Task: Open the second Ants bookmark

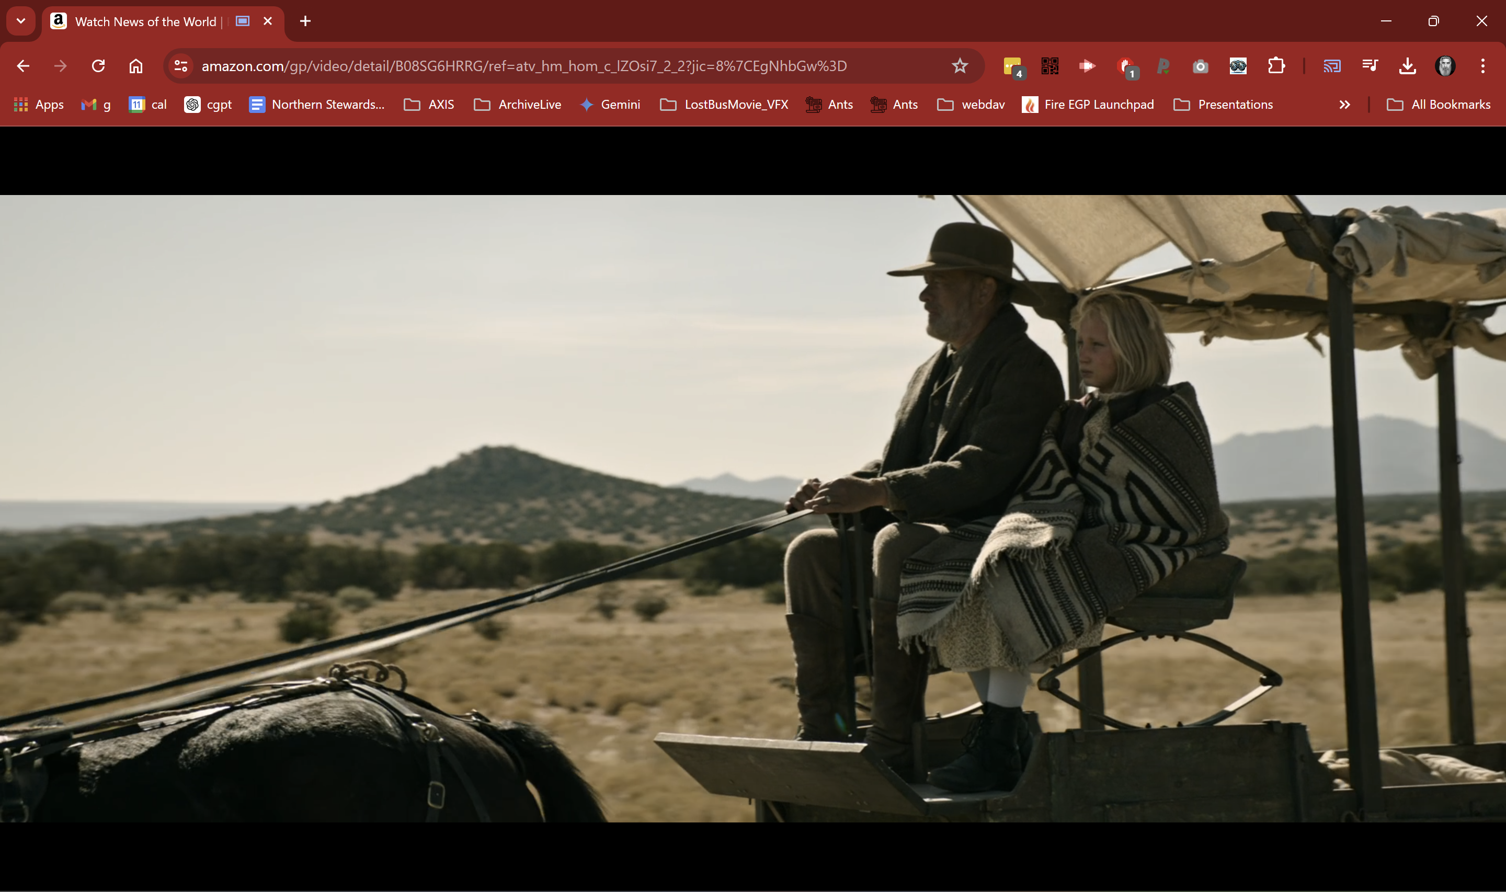Action: (x=894, y=105)
